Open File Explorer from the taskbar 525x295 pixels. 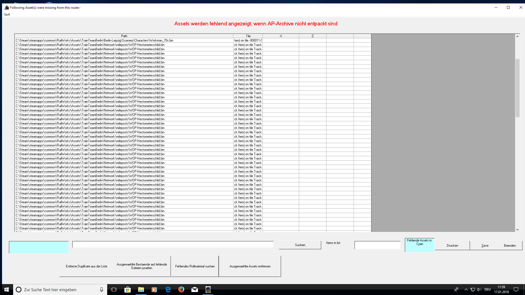pos(141,290)
